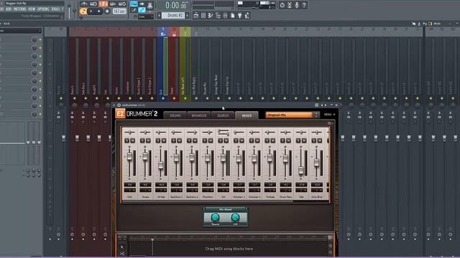Click the Snare channel pan slider
Screen dimensions: 460x258
[145, 133]
